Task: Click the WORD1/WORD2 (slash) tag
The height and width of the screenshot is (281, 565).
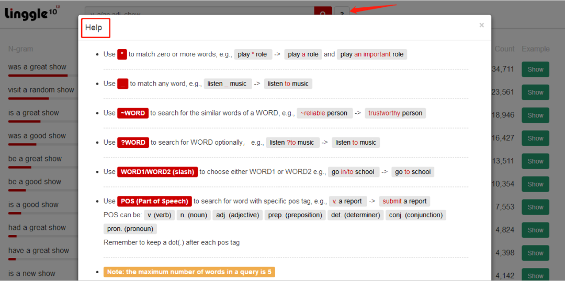Action: (x=157, y=172)
